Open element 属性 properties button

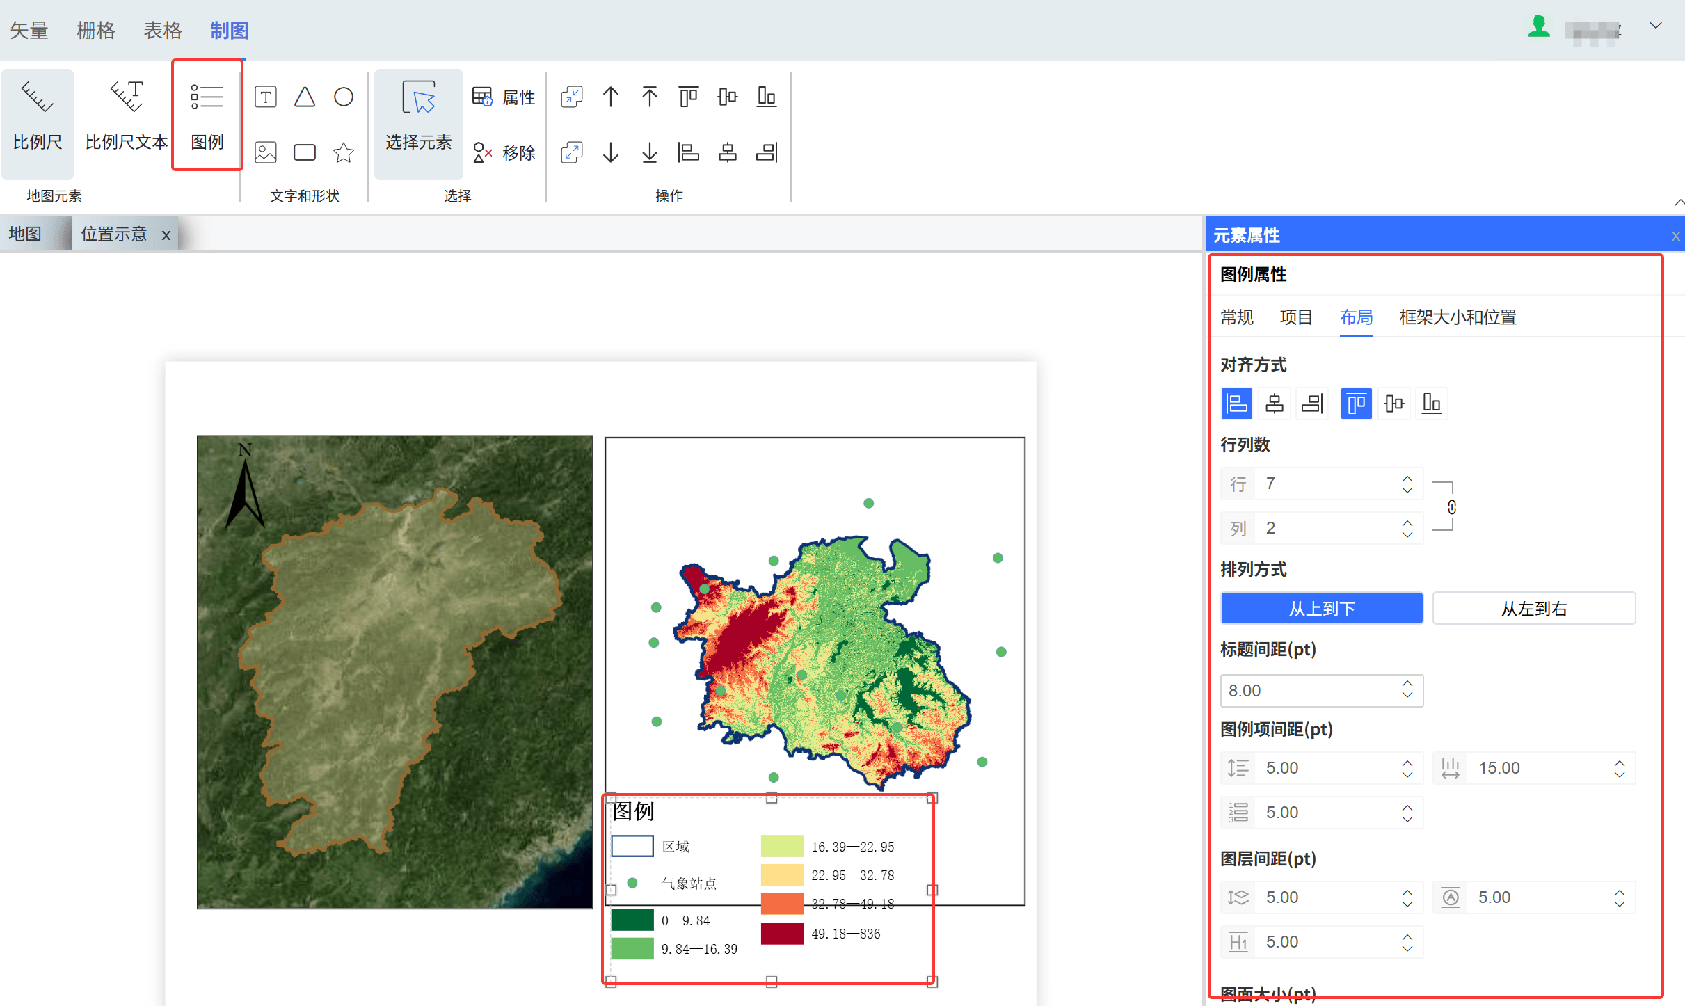[504, 97]
